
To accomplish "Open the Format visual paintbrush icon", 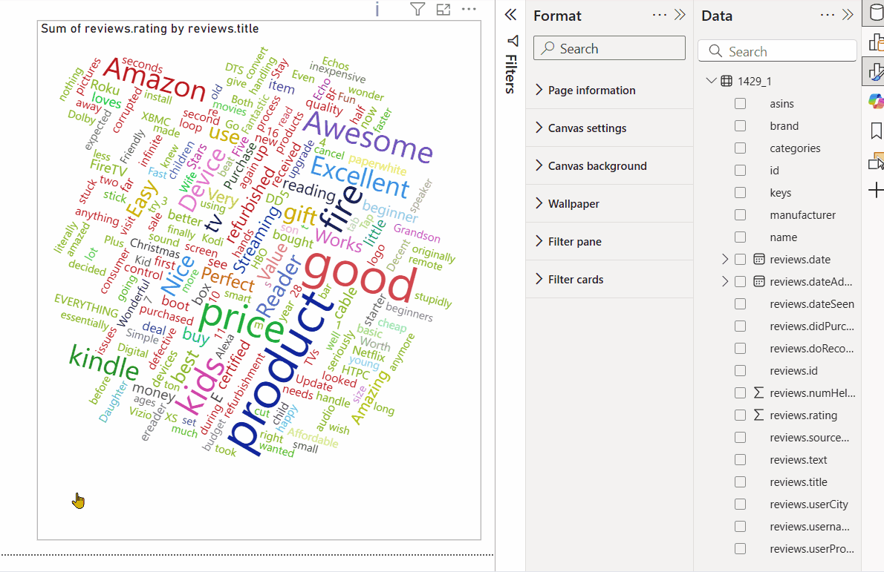I will [875, 72].
